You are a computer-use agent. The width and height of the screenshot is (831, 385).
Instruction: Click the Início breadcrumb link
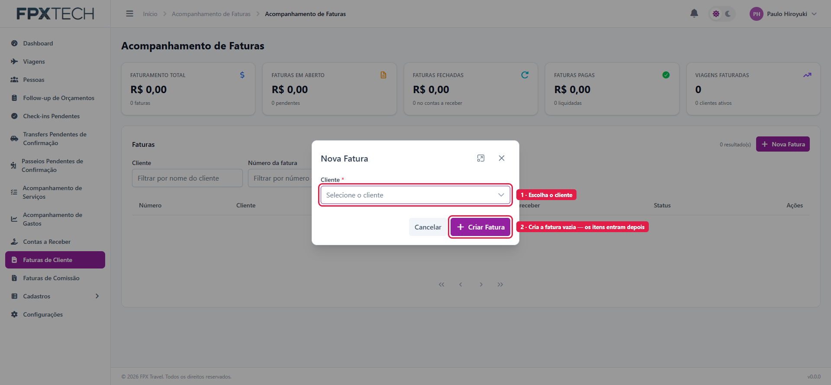tap(150, 14)
